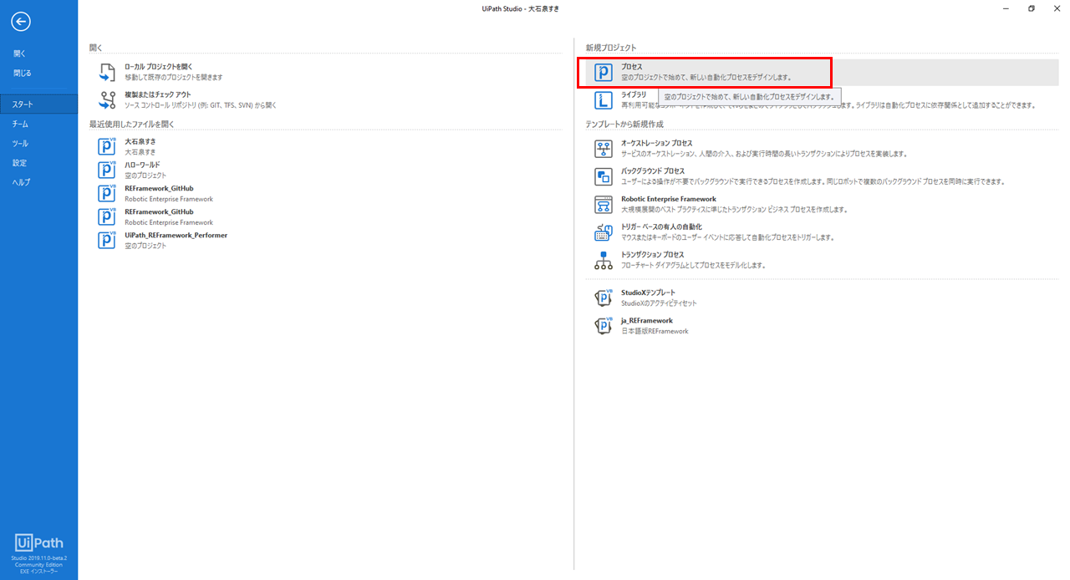Open the ヘルプ sidebar tab

[x=38, y=182]
